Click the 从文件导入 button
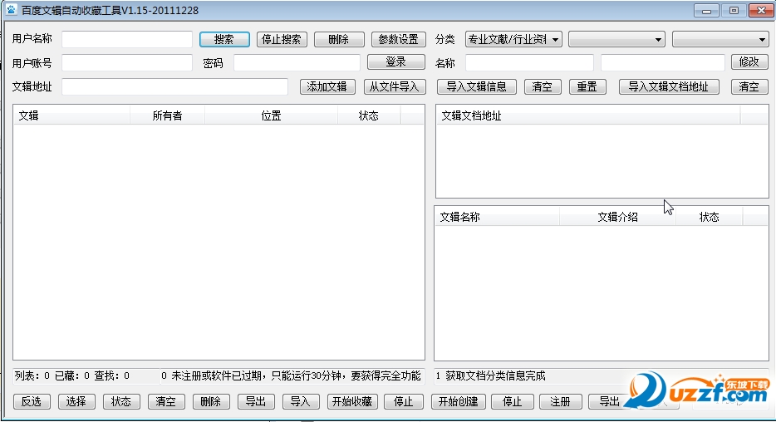776x422 pixels. coord(395,87)
